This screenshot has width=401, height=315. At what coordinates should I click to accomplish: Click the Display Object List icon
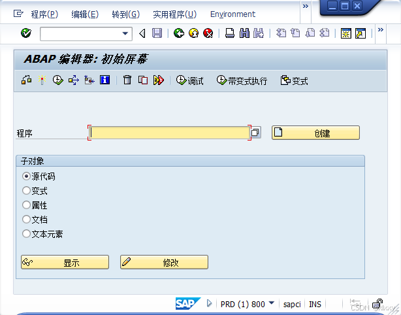point(89,80)
